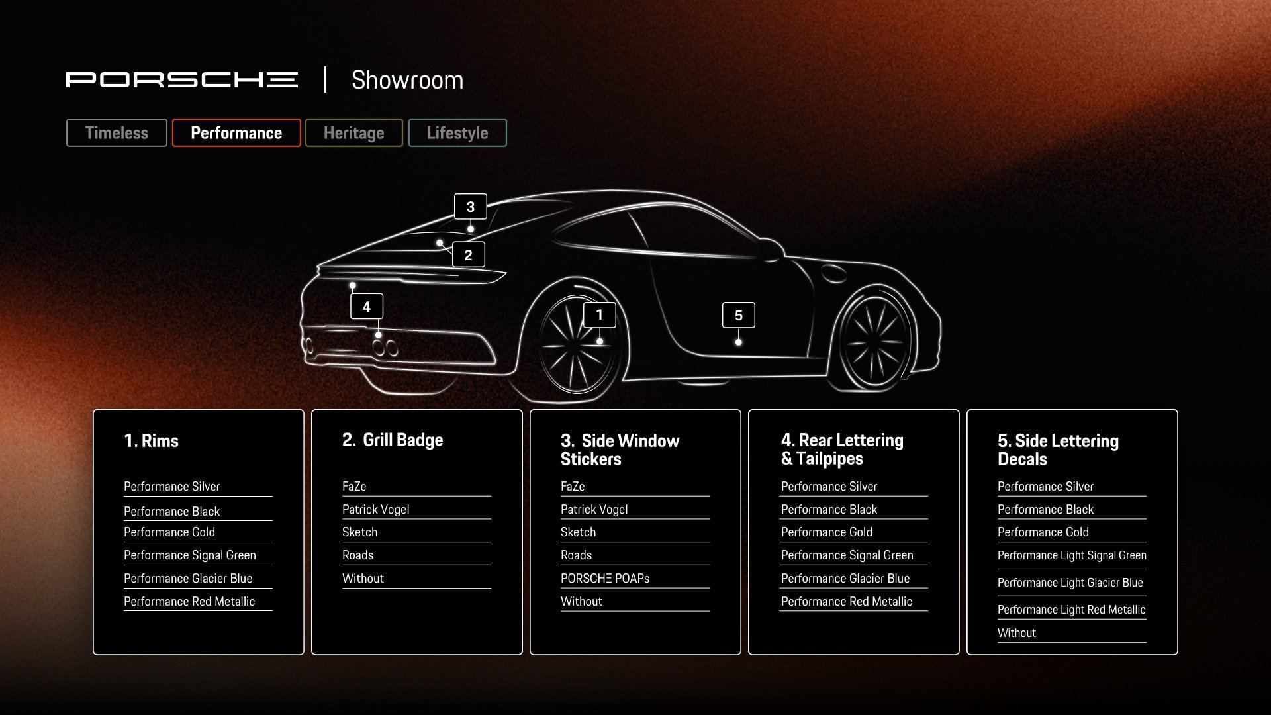1271x715 pixels.
Task: Select PORSCHE POAPs side window sticker
Action: coord(605,579)
